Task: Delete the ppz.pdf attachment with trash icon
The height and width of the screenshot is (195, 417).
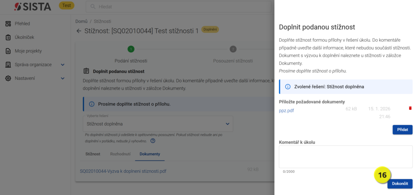Action: click(x=410, y=108)
